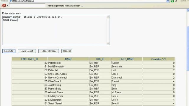Expand the address bar history dropdown
Image resolution: width=189 pixels, height=106 pixels.
pyautogui.click(x=168, y=1)
